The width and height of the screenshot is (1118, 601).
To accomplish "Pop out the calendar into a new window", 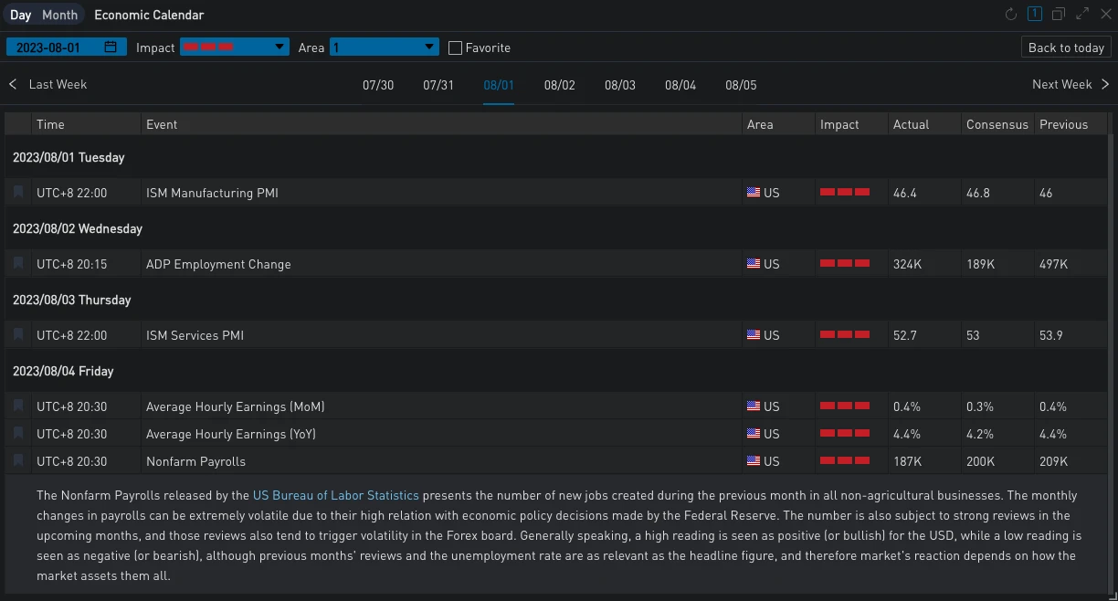I will [1059, 15].
